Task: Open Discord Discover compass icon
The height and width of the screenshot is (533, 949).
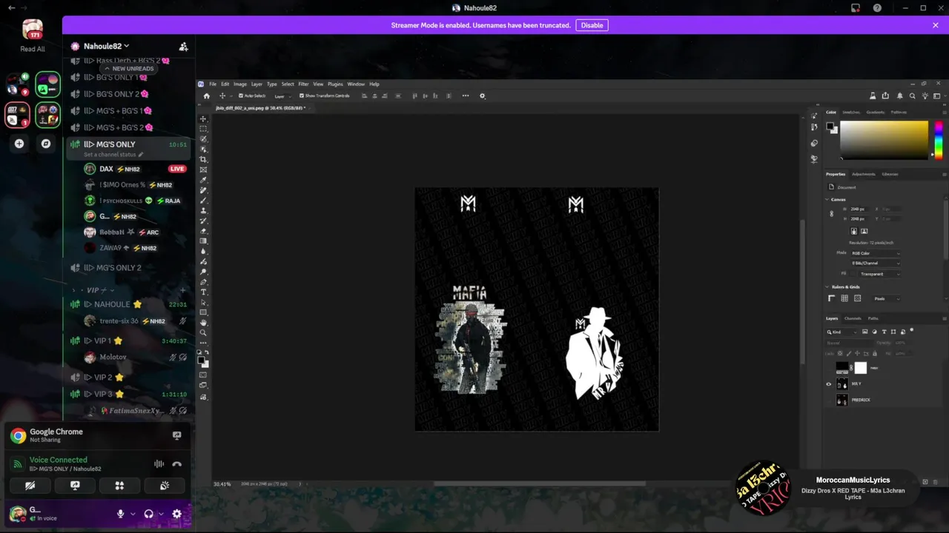Action: pyautogui.click(x=46, y=144)
